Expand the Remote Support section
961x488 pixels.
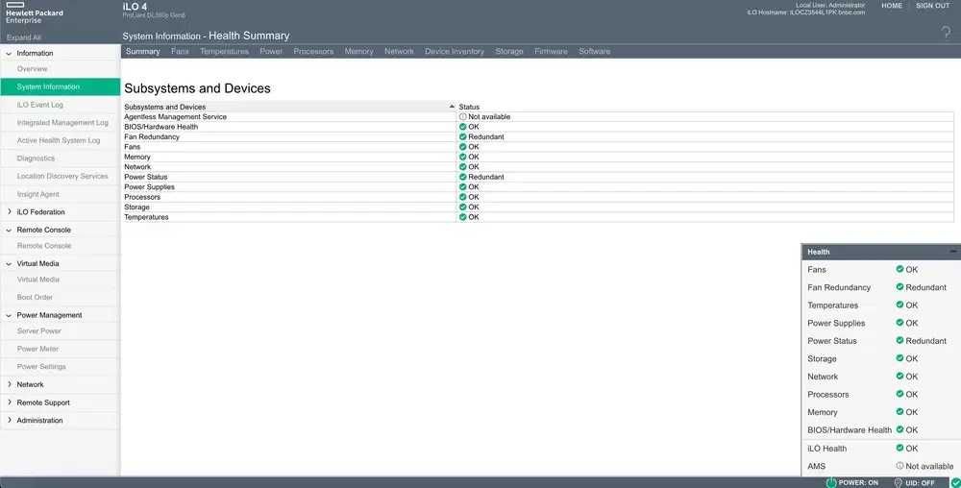[9, 403]
